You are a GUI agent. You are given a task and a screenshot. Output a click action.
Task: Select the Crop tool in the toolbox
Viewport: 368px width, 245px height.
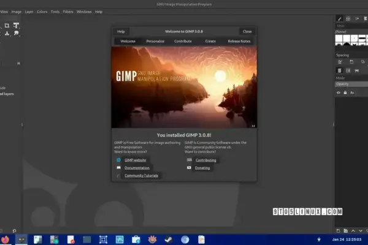coord(7,26)
